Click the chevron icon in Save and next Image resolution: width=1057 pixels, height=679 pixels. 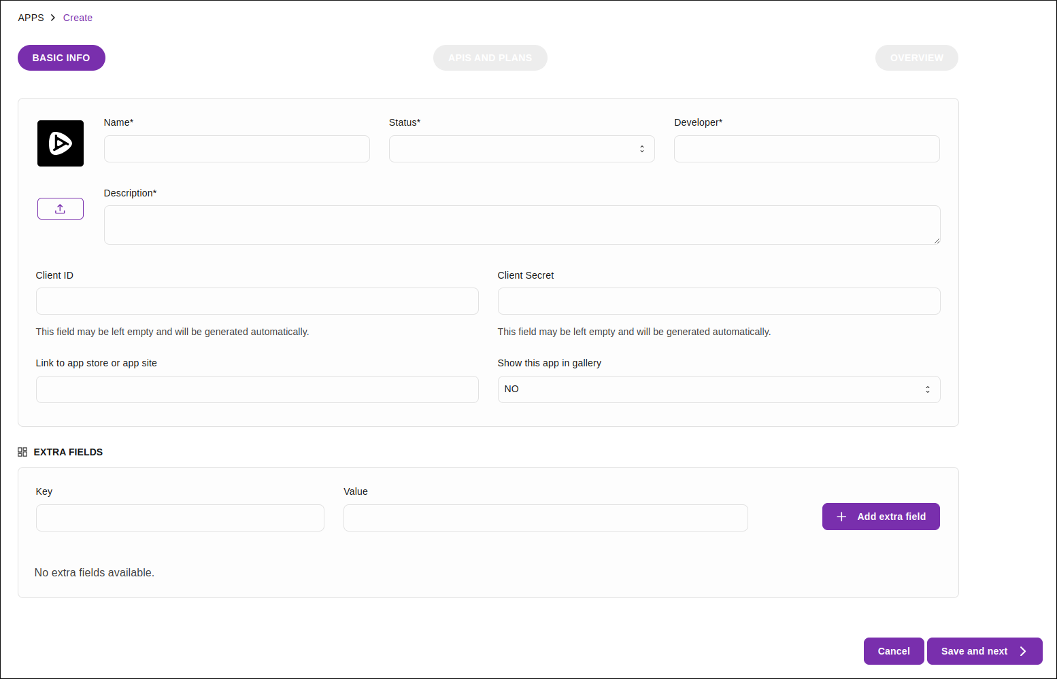point(1022,650)
